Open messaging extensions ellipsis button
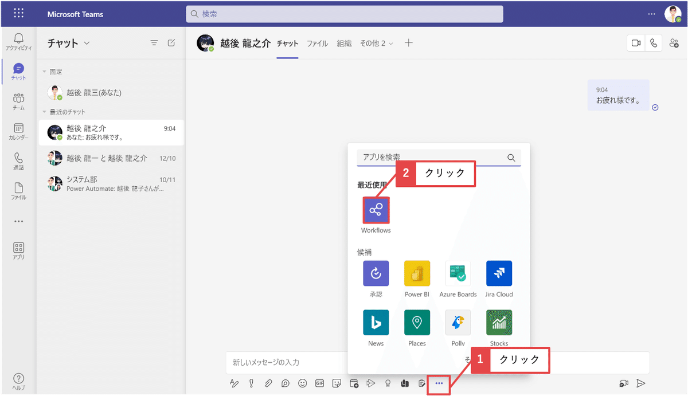The width and height of the screenshot is (688, 396). coord(439,383)
